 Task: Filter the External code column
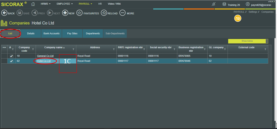[x=265, y=49]
